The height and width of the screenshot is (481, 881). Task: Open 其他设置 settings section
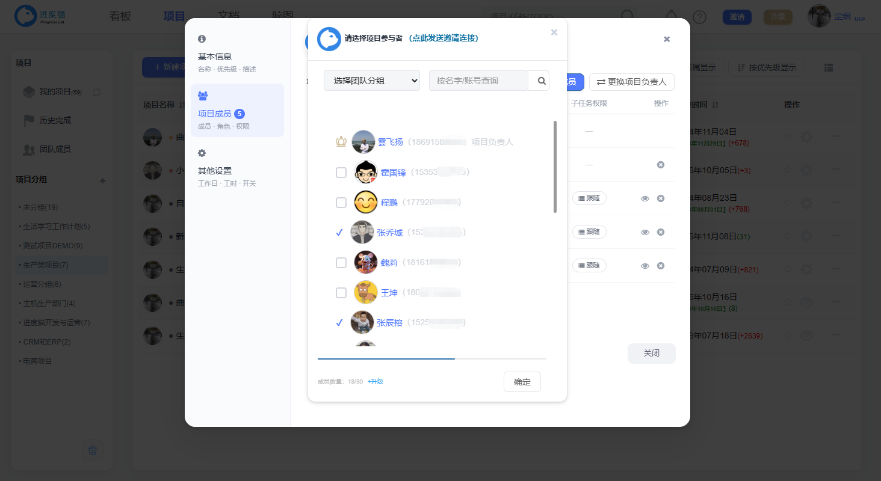coord(237,169)
